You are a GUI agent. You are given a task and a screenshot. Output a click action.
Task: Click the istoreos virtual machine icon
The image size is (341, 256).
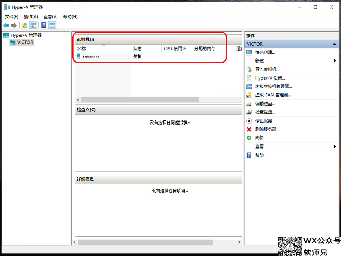pos(79,57)
